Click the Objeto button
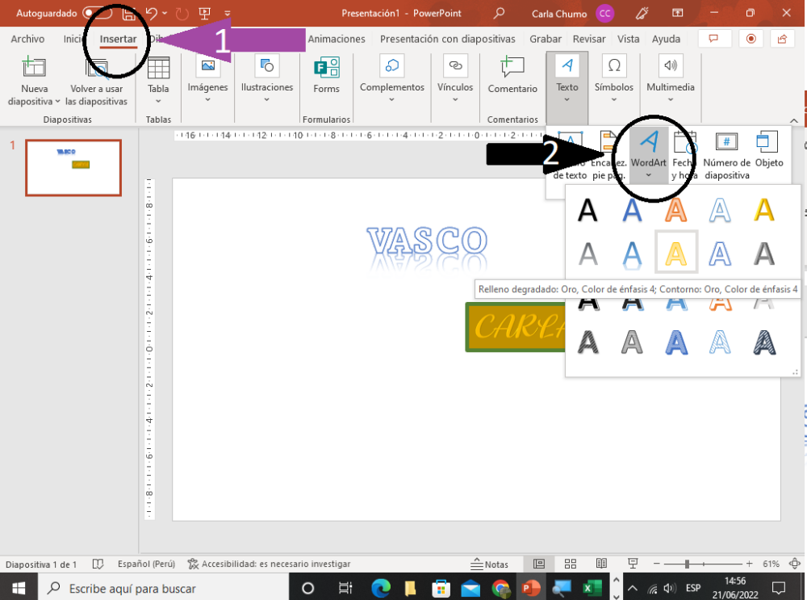 (769, 150)
